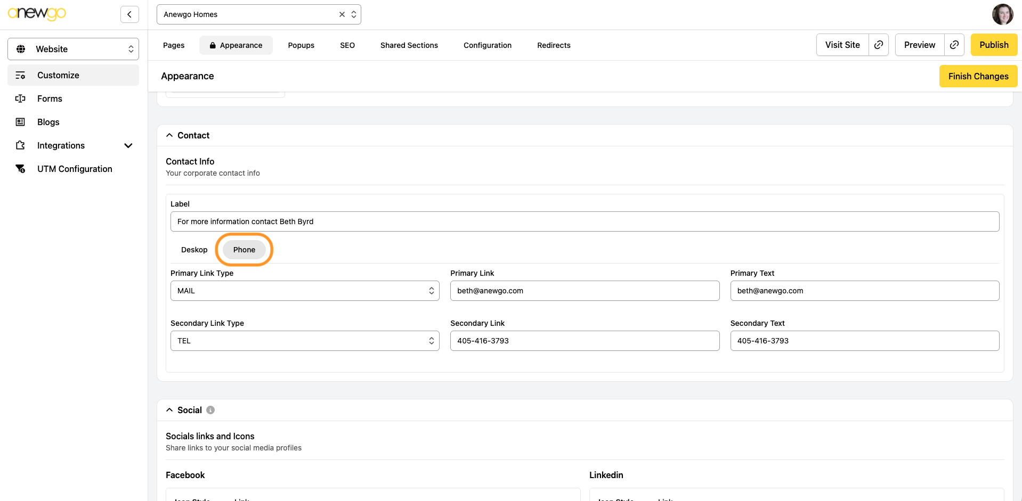The width and height of the screenshot is (1022, 501).
Task: Open the Secondary Link Type dropdown
Action: point(305,341)
